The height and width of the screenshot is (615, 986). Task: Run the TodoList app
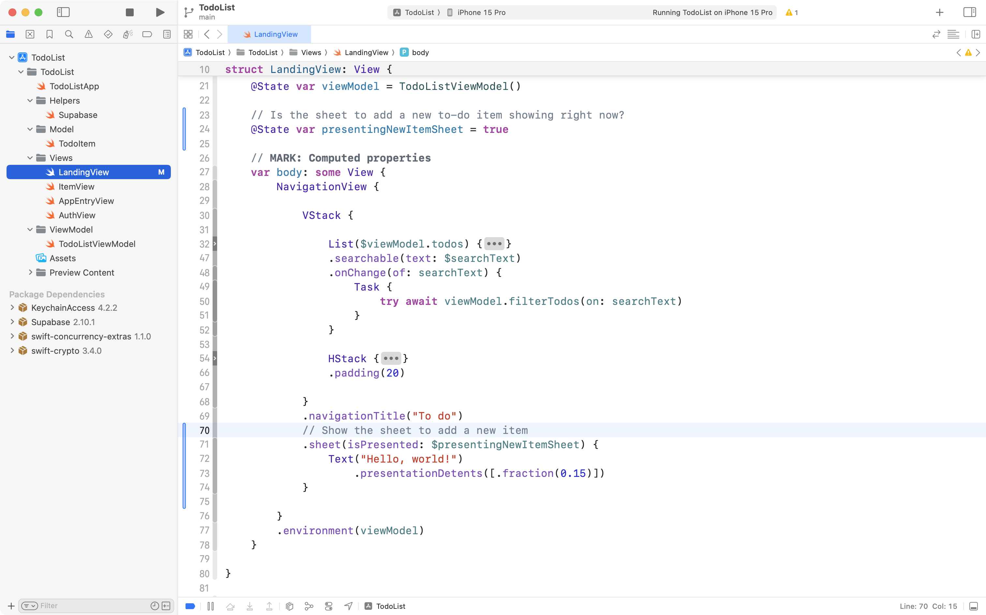click(159, 12)
